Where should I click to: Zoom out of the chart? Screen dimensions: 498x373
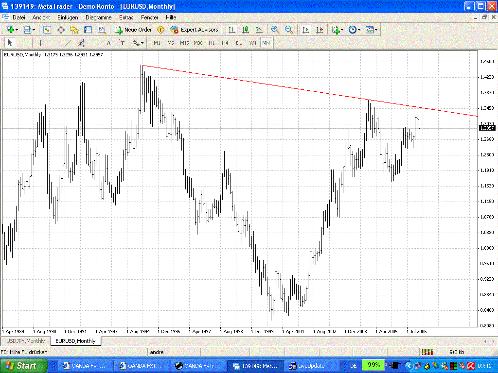tap(289, 30)
